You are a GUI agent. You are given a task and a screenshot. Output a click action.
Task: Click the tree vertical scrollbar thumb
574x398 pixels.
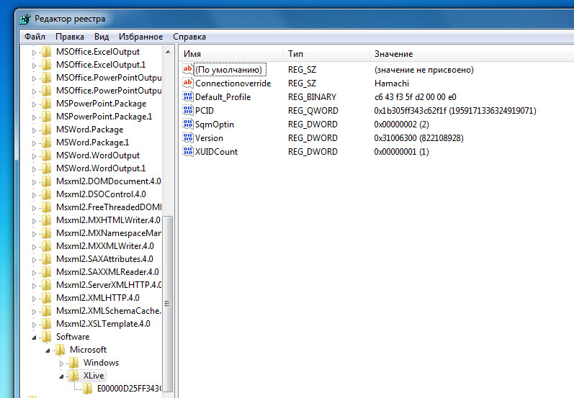pos(168,304)
